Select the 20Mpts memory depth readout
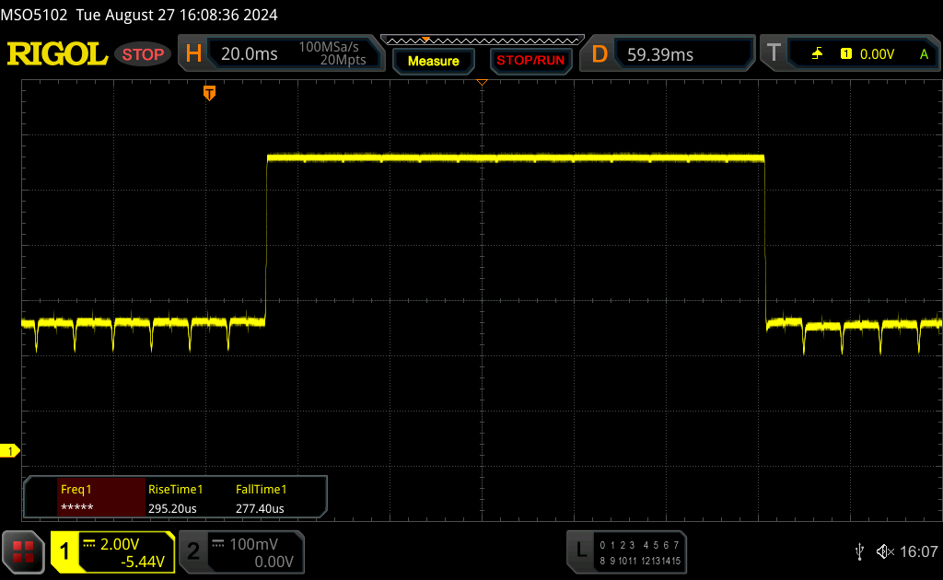 click(343, 60)
